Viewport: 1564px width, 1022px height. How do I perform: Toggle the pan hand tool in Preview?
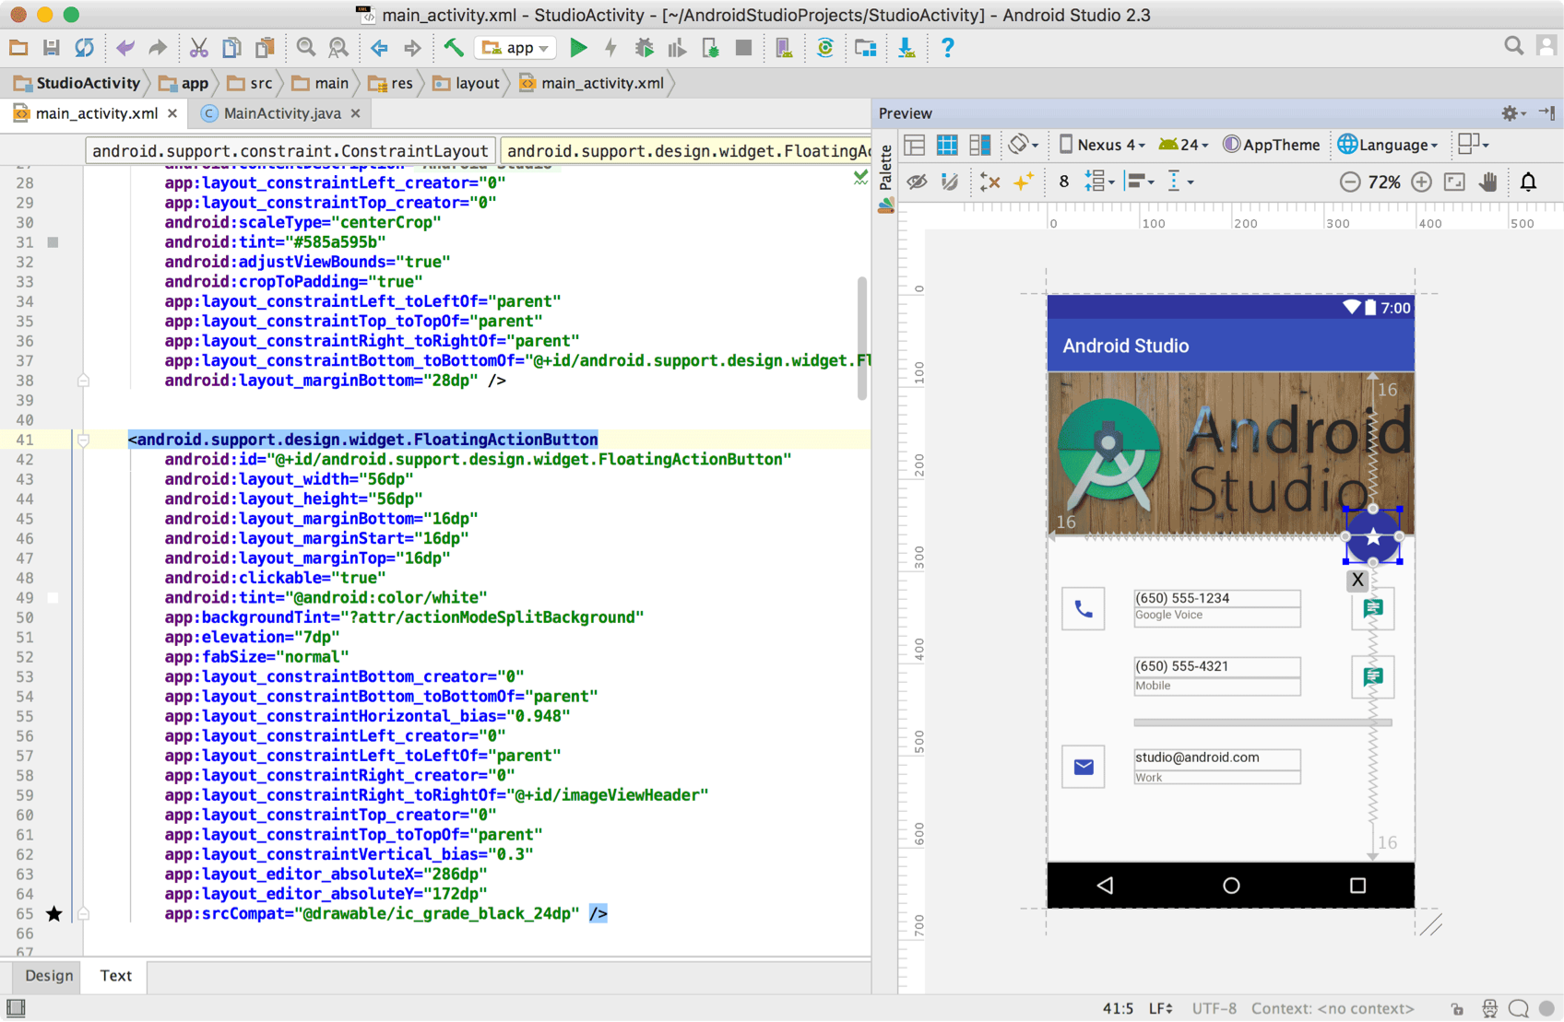coord(1487,182)
